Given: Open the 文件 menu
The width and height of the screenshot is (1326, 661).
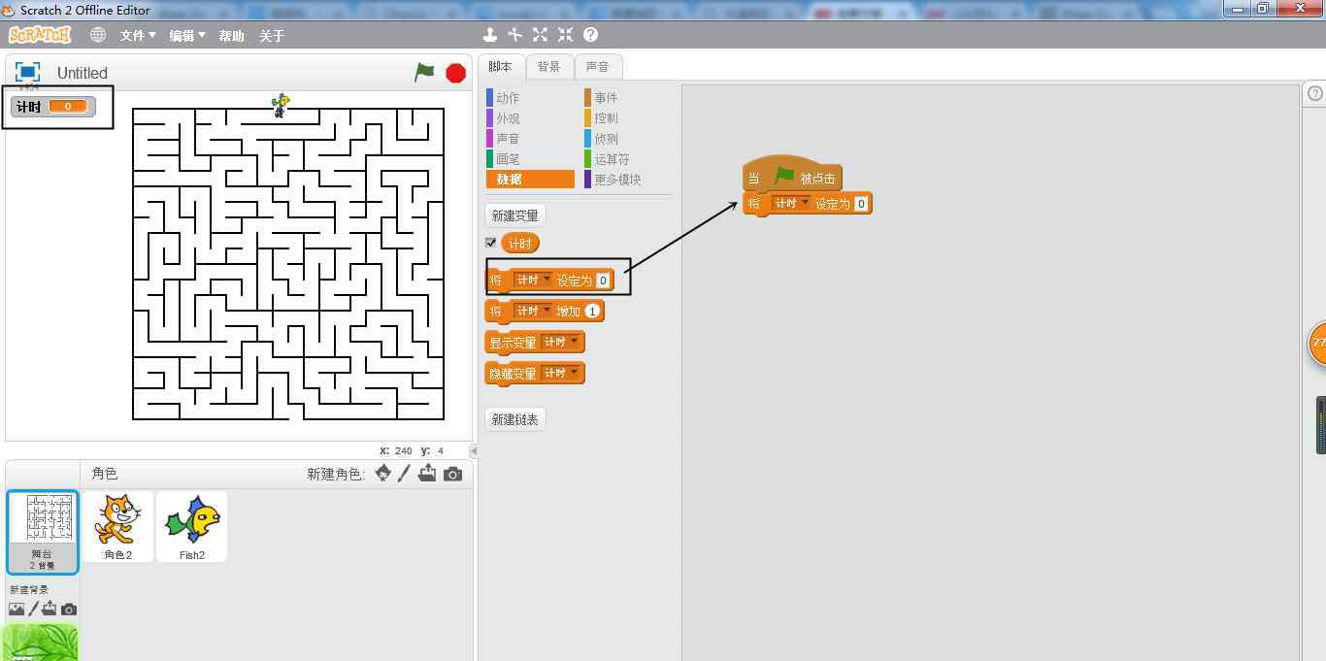Looking at the screenshot, I should coord(137,35).
